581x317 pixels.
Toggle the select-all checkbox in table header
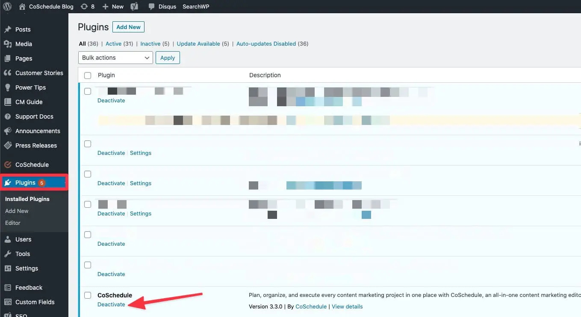tap(88, 76)
